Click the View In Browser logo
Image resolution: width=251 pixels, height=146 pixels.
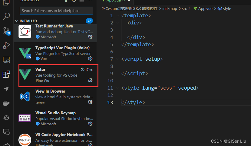25,96
